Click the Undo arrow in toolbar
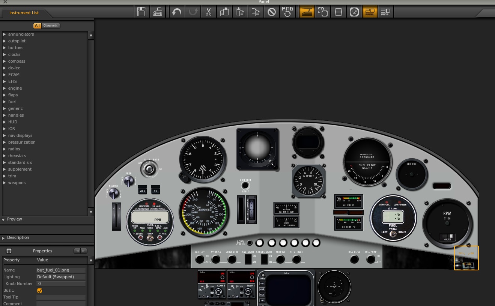This screenshot has width=495, height=306. [176, 12]
